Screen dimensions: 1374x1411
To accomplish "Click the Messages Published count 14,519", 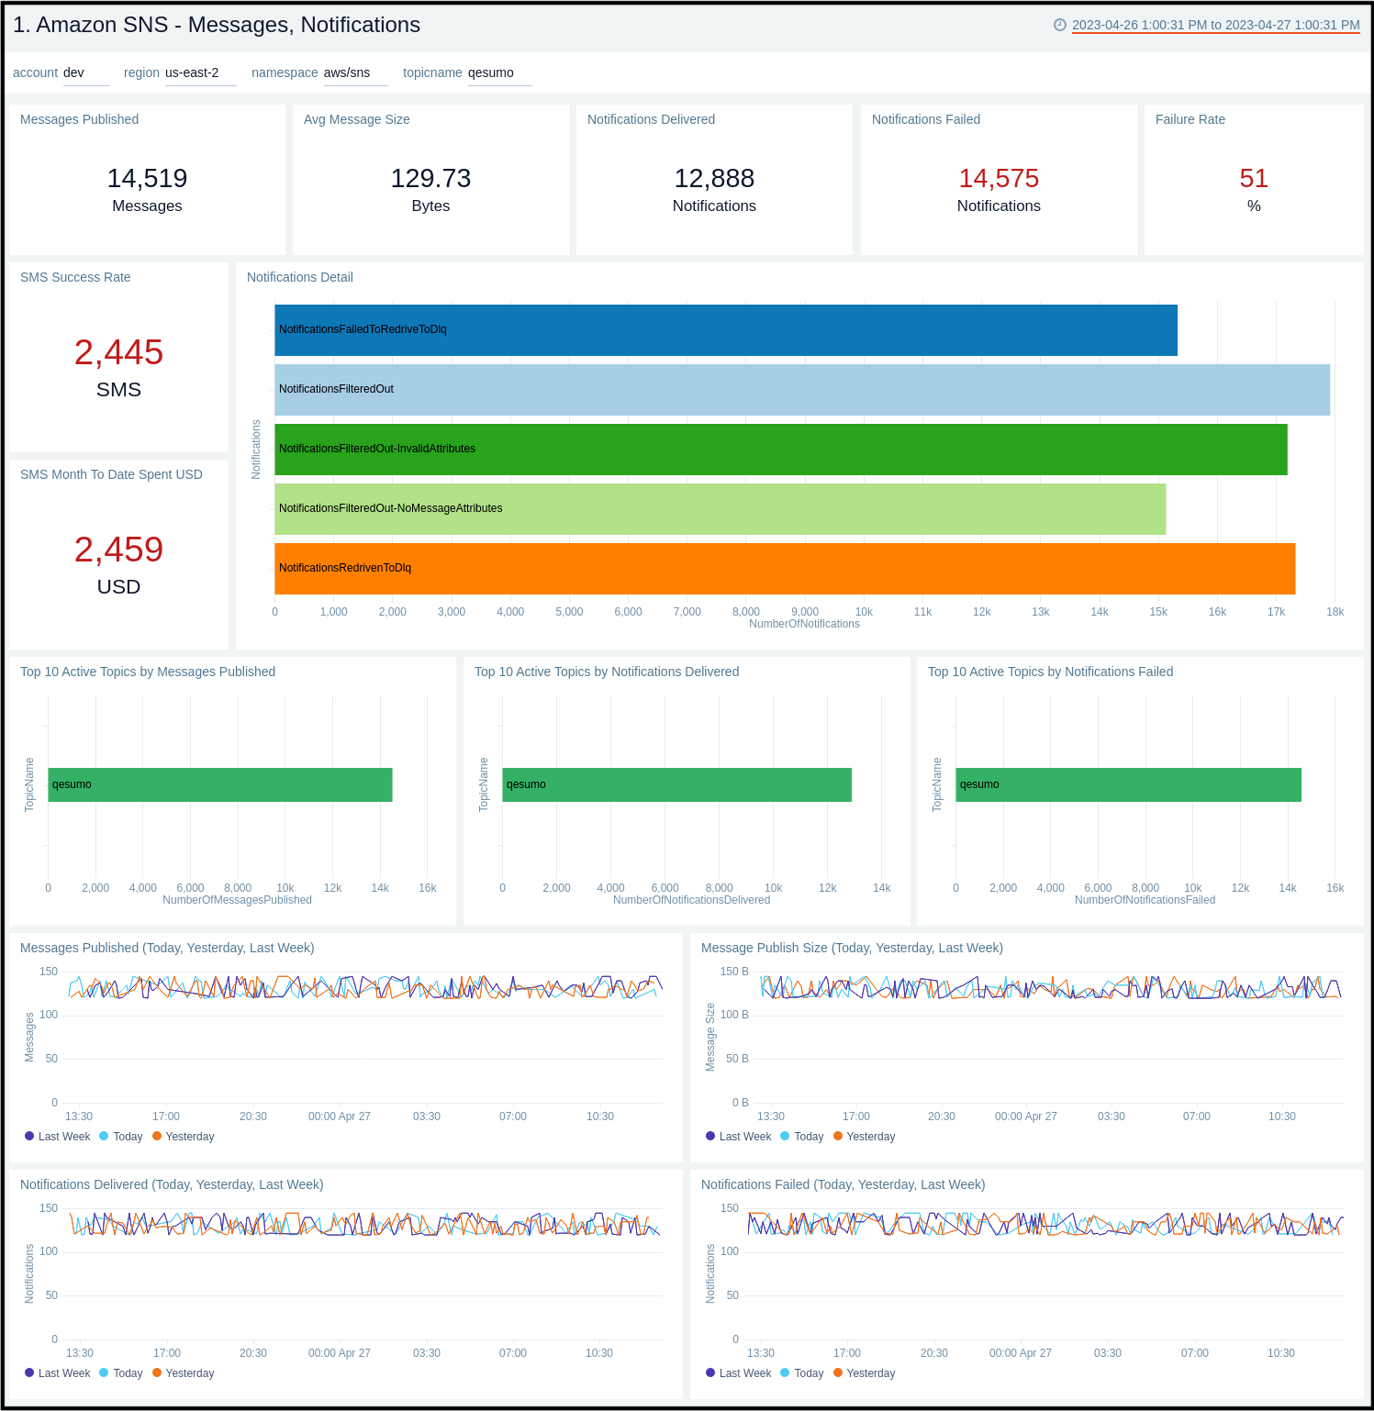I will 147,178.
